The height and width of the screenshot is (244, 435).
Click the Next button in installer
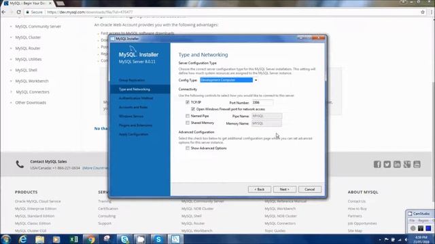[x=285, y=189]
